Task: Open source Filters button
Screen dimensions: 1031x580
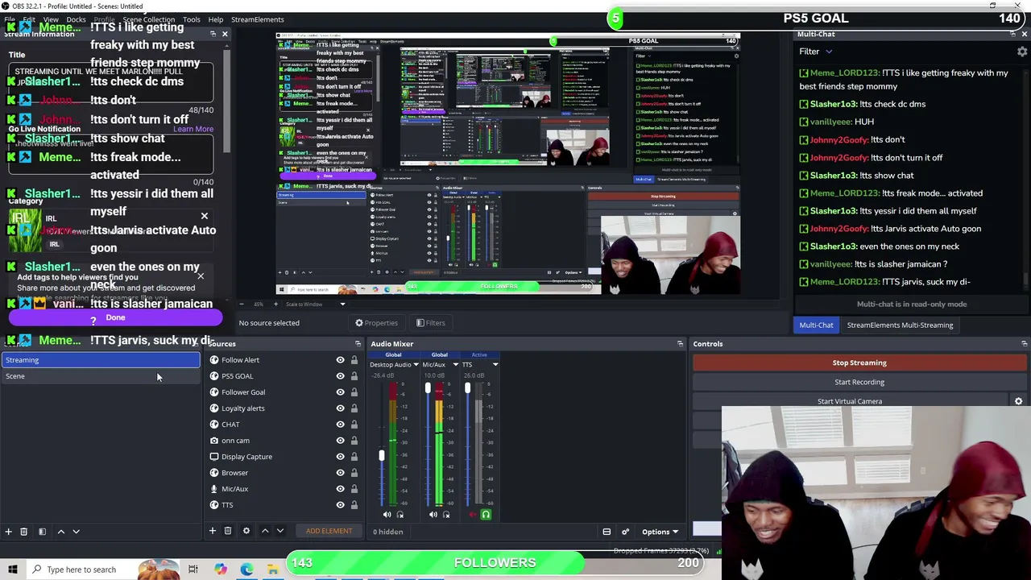Action: [430, 323]
